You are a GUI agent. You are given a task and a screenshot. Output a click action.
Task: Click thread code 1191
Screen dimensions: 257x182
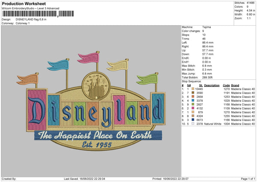tap(227, 93)
